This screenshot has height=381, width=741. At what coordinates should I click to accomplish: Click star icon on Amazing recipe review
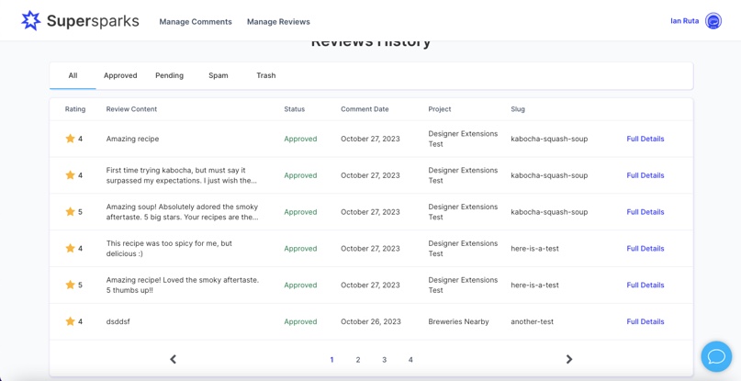70,139
